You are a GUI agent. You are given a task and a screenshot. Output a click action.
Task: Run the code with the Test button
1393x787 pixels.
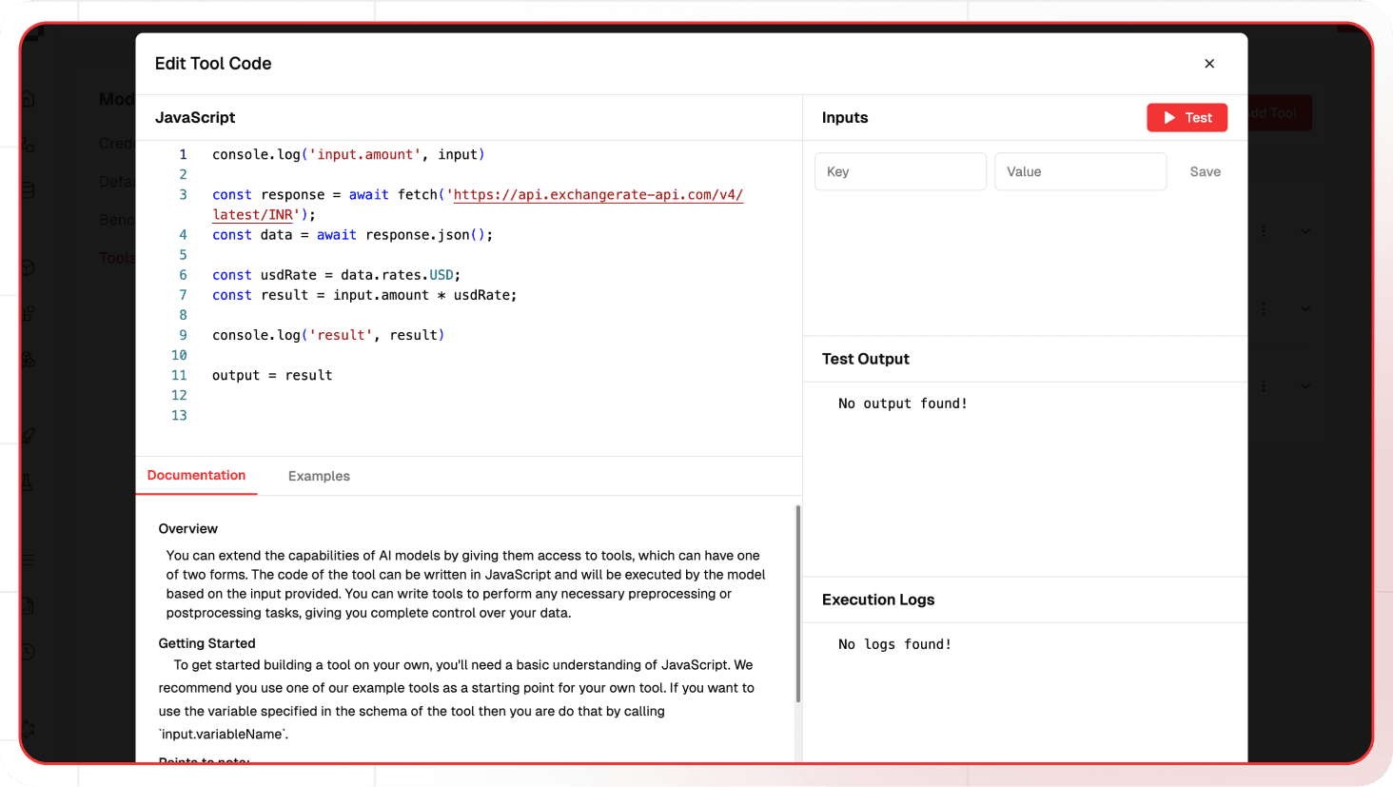(1187, 118)
